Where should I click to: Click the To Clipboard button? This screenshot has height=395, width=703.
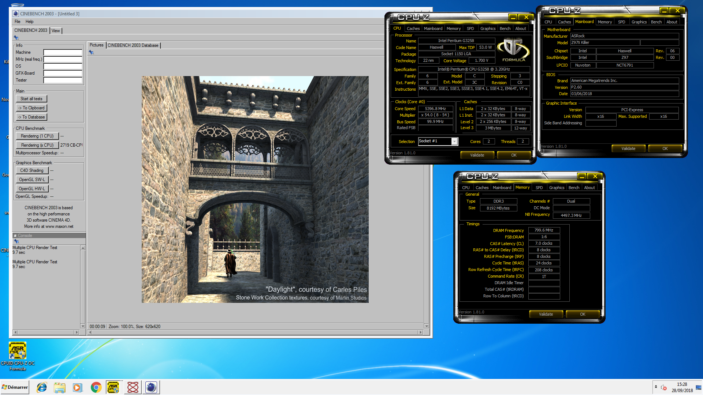click(x=31, y=108)
